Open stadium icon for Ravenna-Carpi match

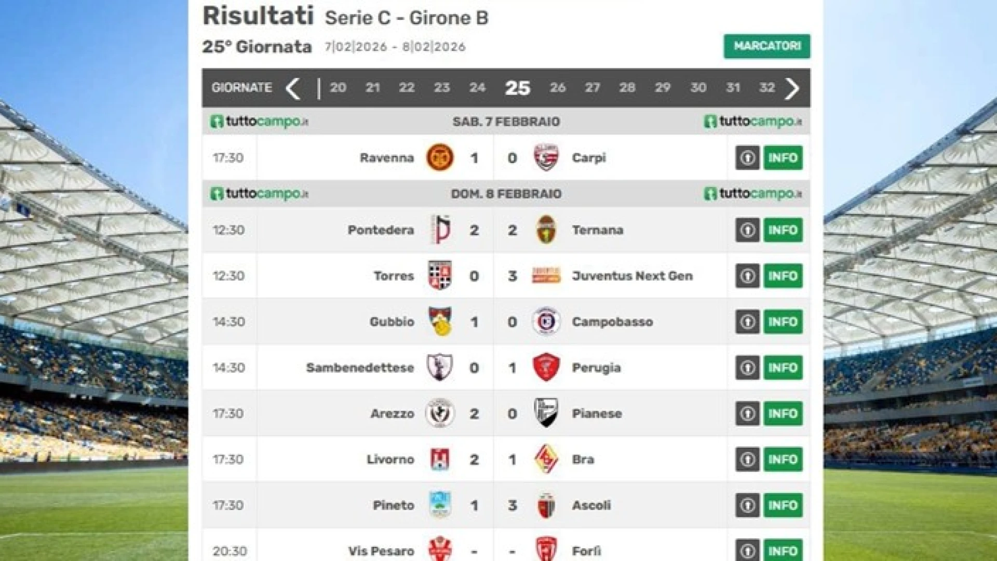point(747,157)
